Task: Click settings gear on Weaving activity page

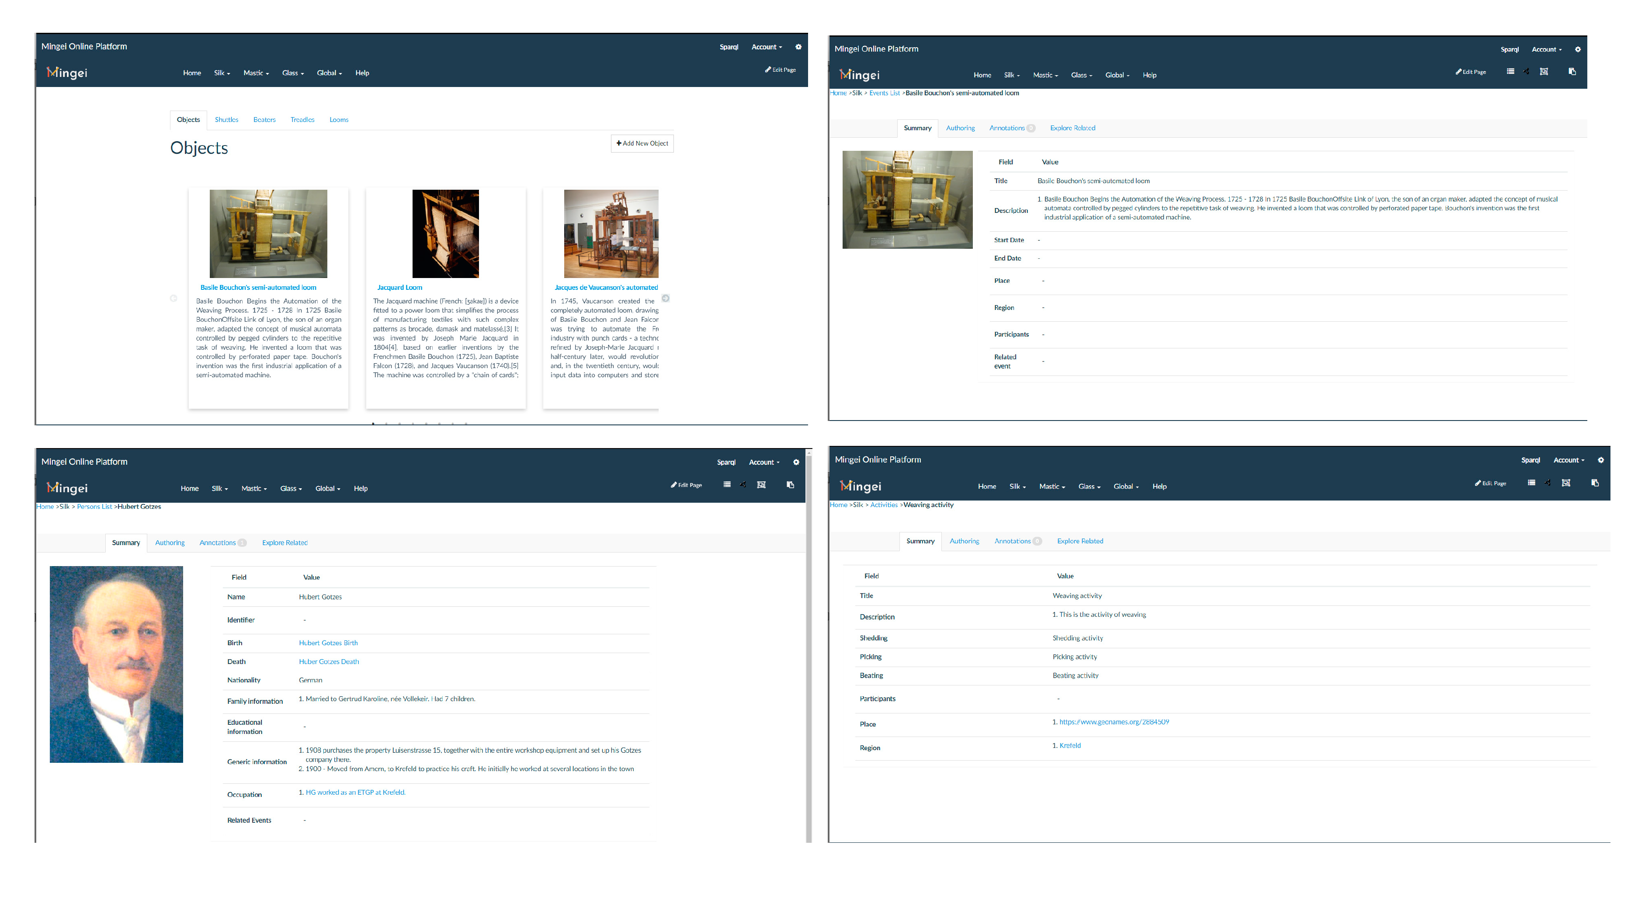Action: (1600, 460)
